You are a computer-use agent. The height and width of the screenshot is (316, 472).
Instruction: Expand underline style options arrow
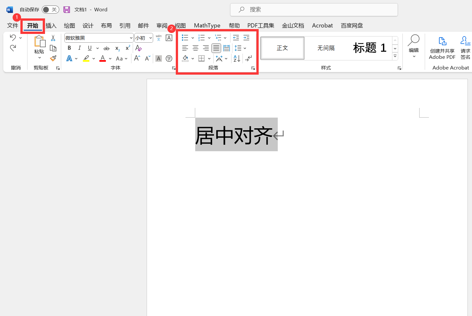tap(97, 48)
